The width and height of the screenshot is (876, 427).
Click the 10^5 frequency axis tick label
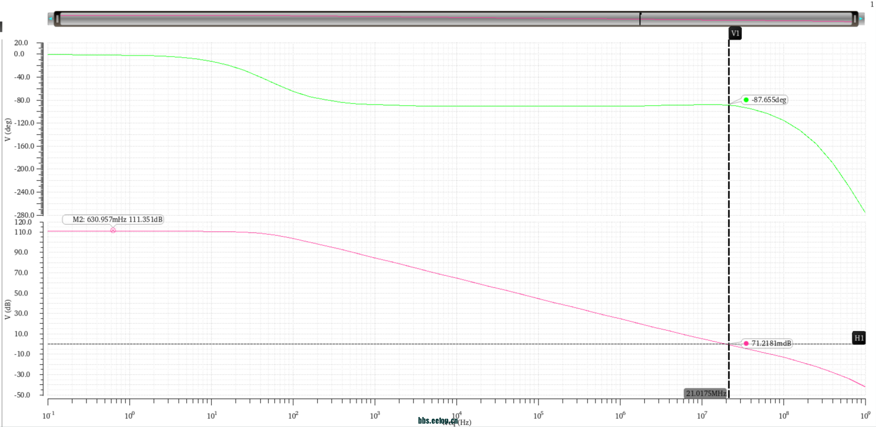coord(538,415)
